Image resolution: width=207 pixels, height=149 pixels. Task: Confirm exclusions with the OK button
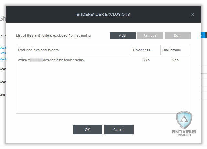click(87, 130)
